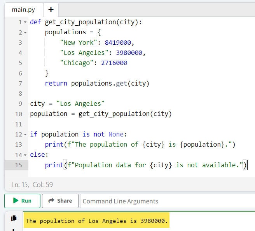
Task: Collapse the function fold arrow on line 1
Action: 25,22
